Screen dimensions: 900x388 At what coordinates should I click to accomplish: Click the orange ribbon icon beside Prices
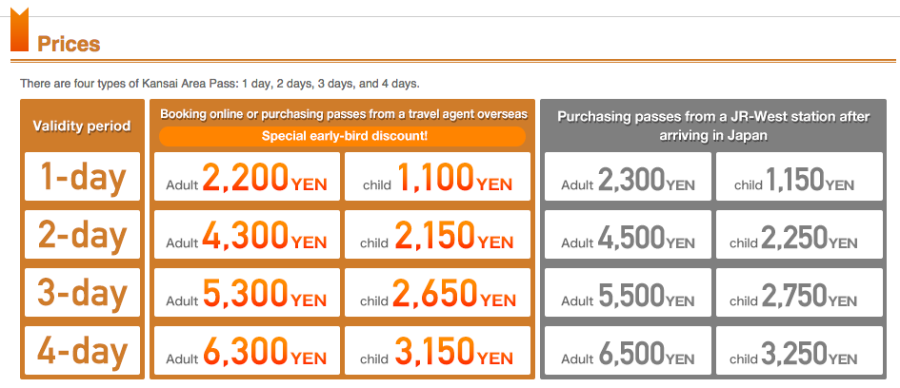click(19, 29)
